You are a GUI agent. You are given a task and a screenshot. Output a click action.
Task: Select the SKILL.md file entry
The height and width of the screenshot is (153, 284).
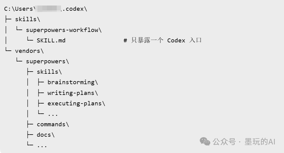click(x=51, y=40)
